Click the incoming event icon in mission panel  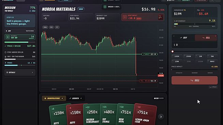click(x=8, y=37)
